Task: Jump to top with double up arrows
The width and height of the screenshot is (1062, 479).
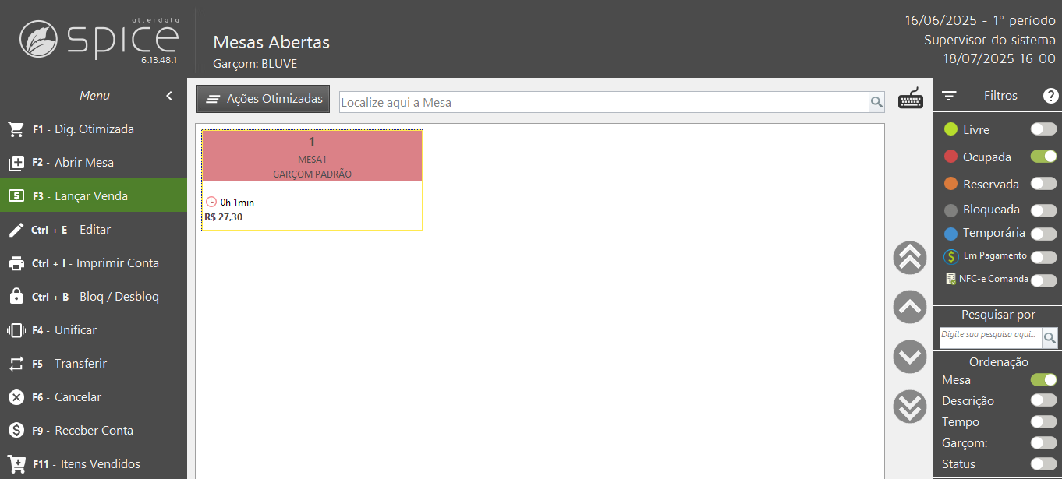Action: click(910, 258)
